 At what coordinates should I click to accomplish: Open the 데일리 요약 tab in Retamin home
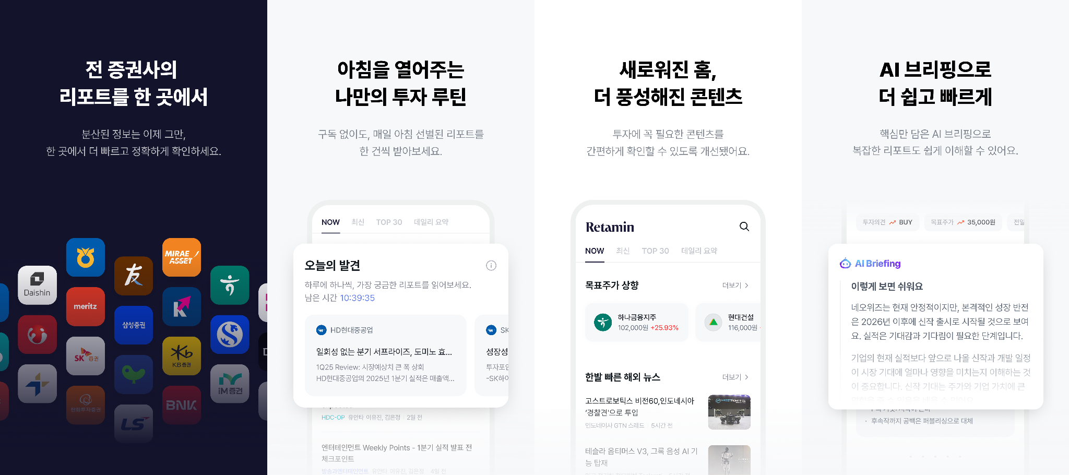coord(699,251)
